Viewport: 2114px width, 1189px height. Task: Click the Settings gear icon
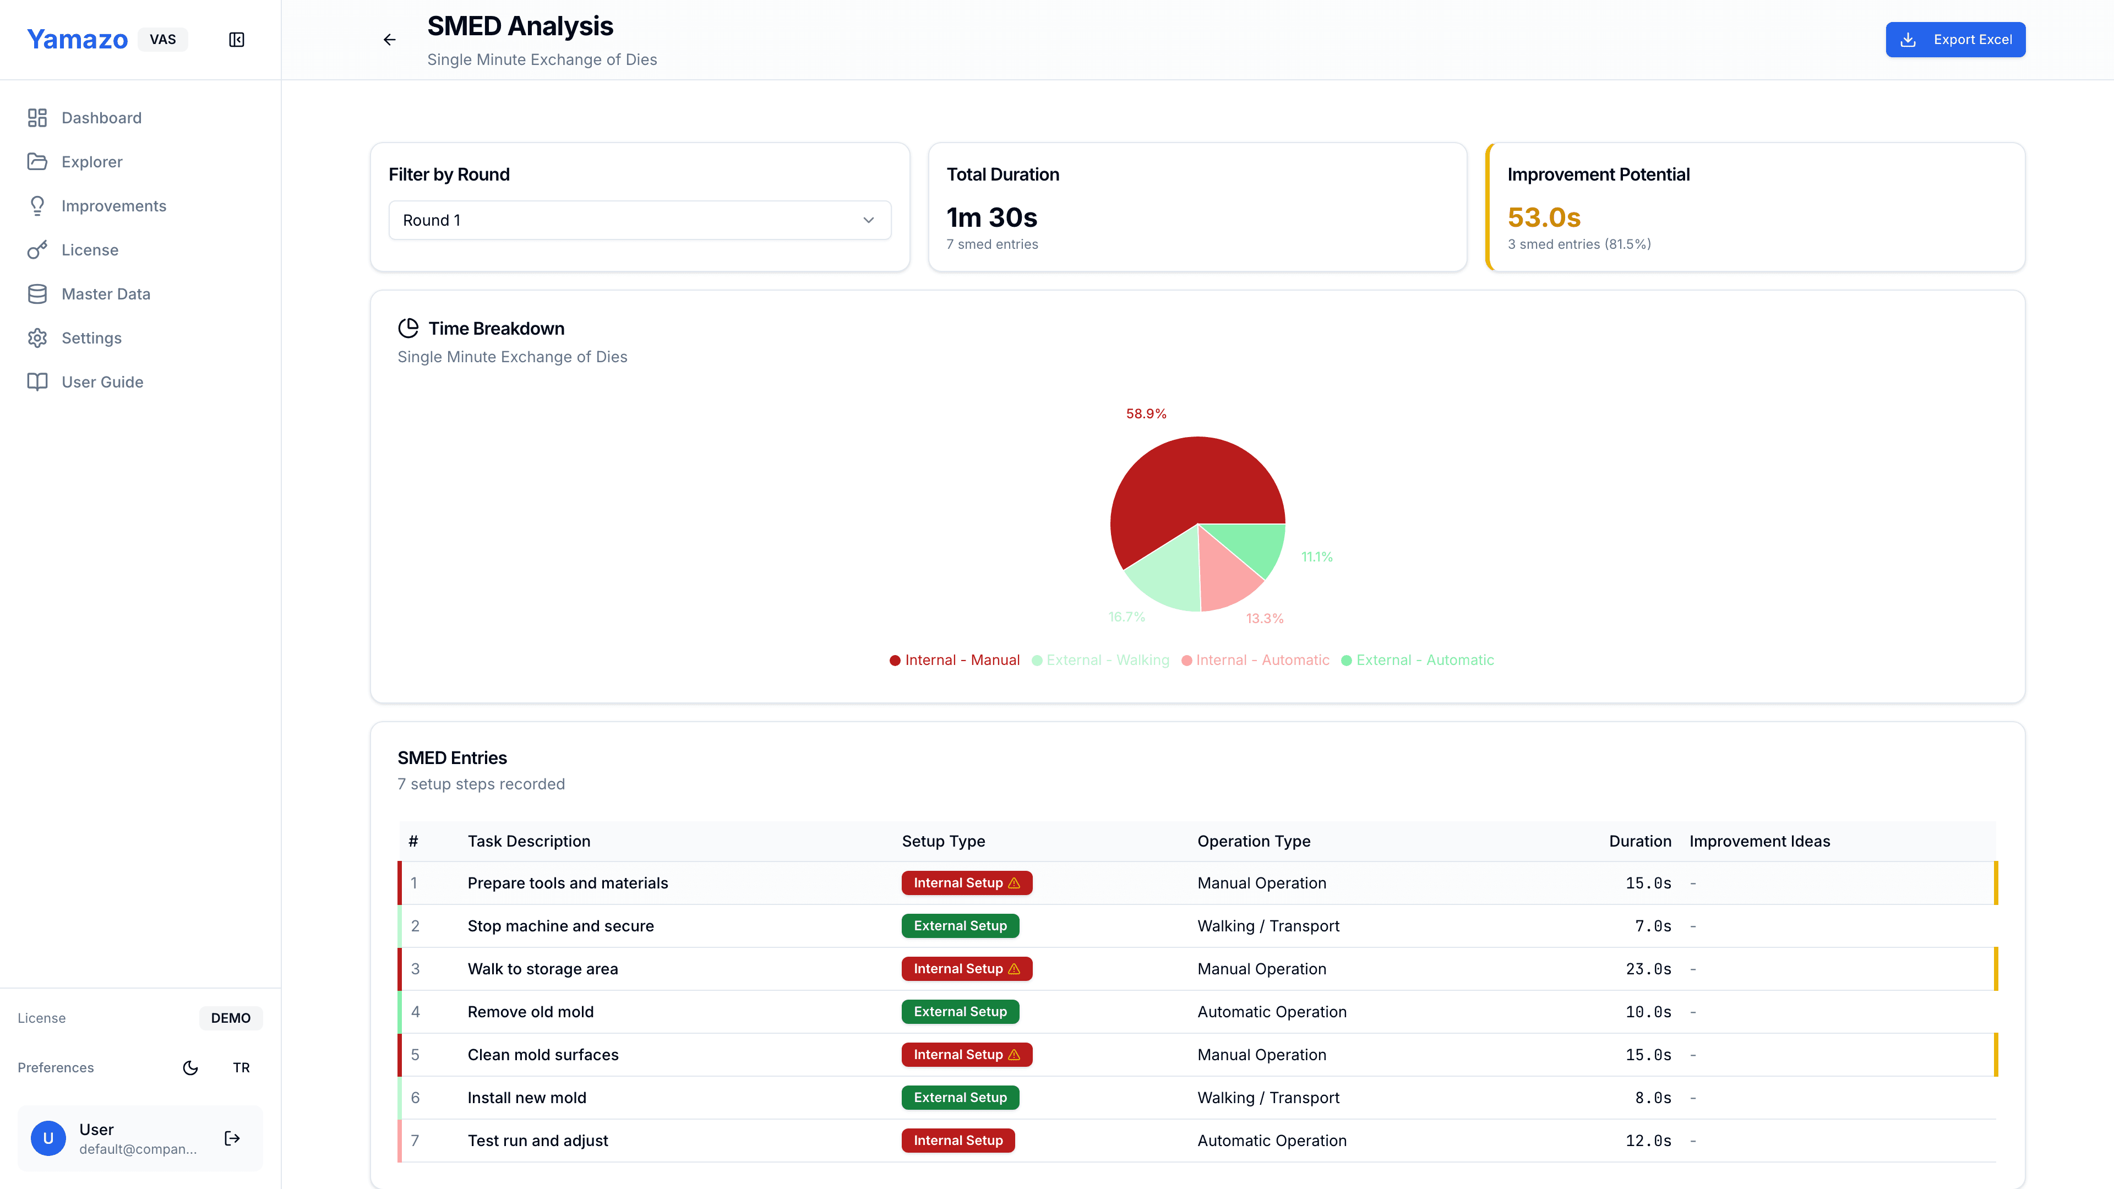coord(37,337)
